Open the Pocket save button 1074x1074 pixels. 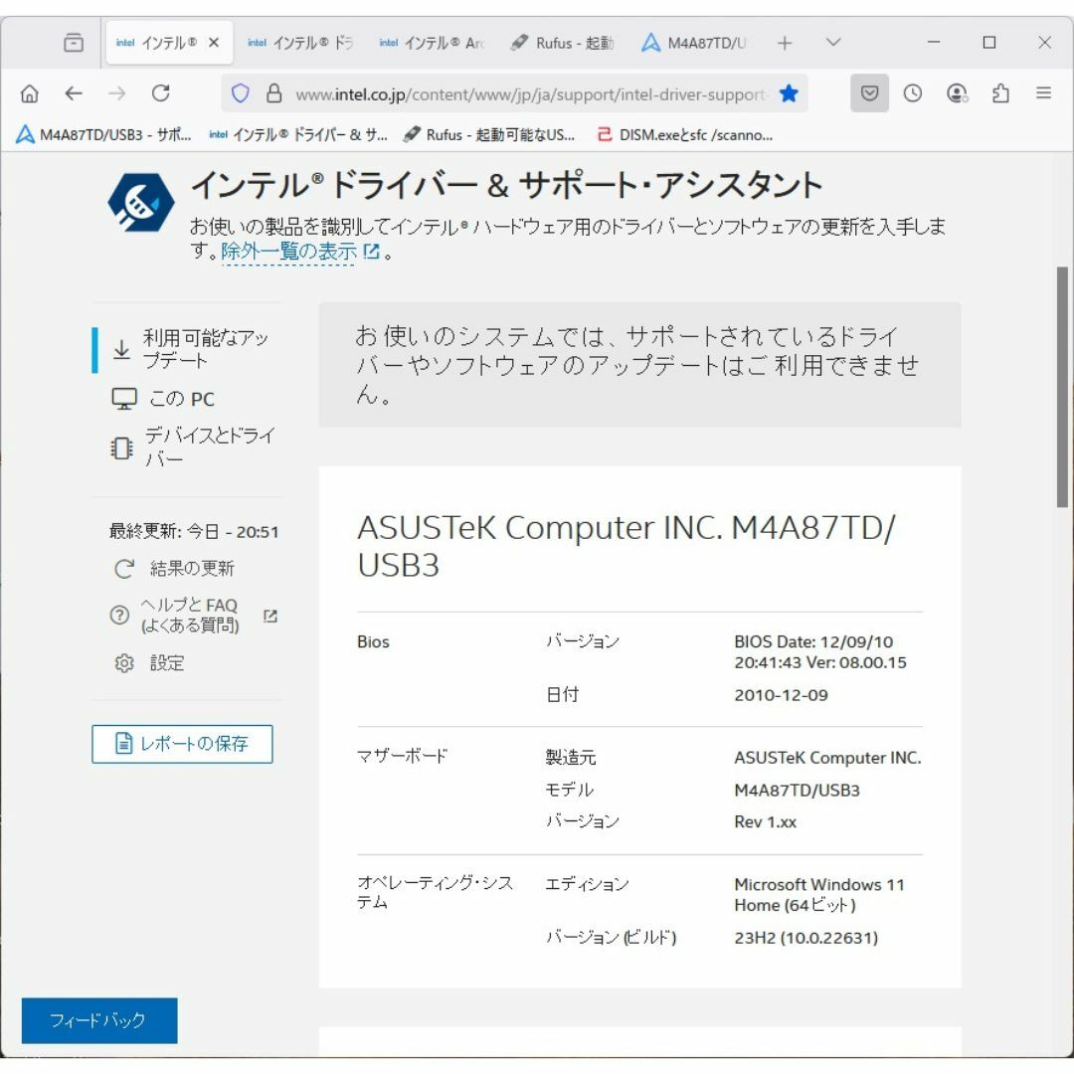tap(870, 93)
